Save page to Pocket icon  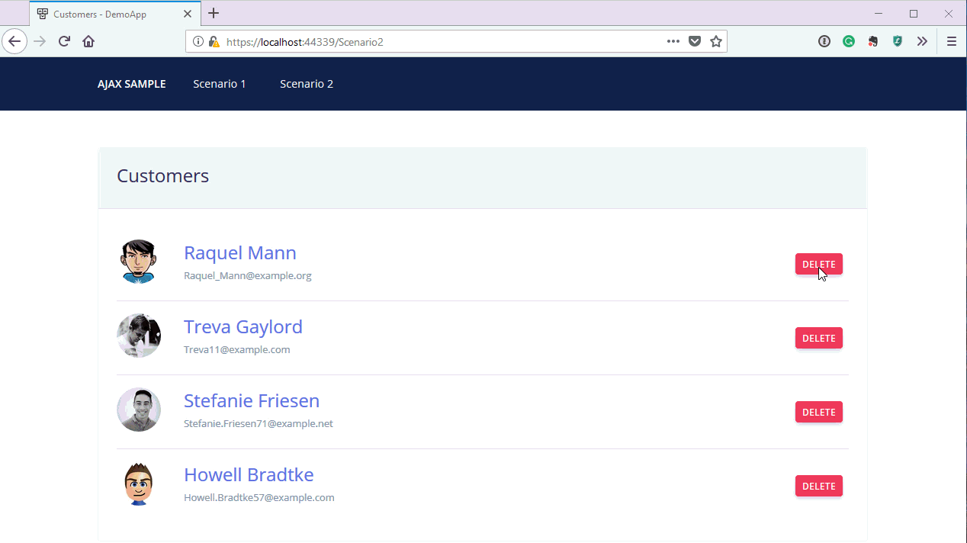[x=695, y=41]
